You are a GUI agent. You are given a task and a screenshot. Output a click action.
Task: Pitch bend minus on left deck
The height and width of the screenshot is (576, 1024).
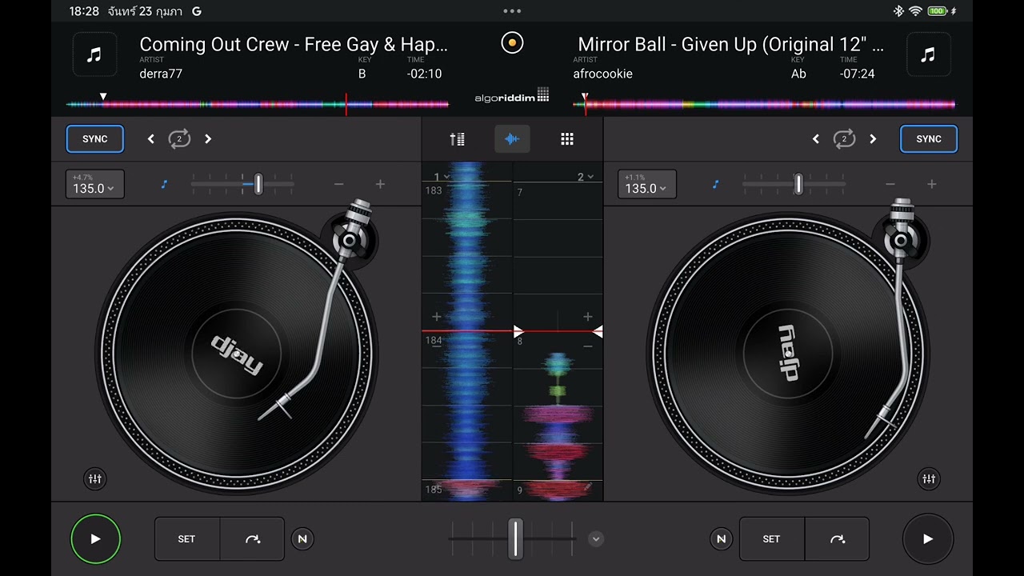[338, 184]
